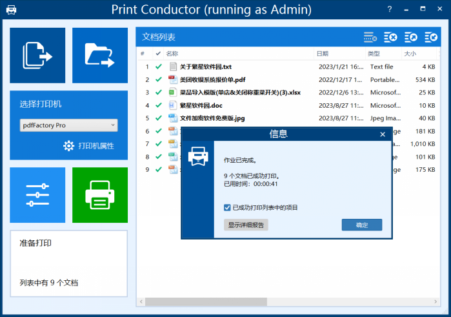Image resolution: width=451 pixels, height=317 pixels.
Task: Click the jpg file icon in row 5
Action: pyautogui.click(x=173, y=118)
